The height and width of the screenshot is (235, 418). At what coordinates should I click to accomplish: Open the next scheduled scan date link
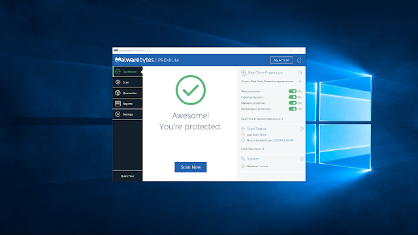pos(283,140)
